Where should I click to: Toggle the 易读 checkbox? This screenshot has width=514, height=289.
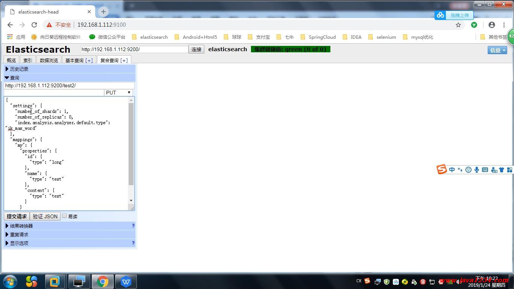(64, 216)
